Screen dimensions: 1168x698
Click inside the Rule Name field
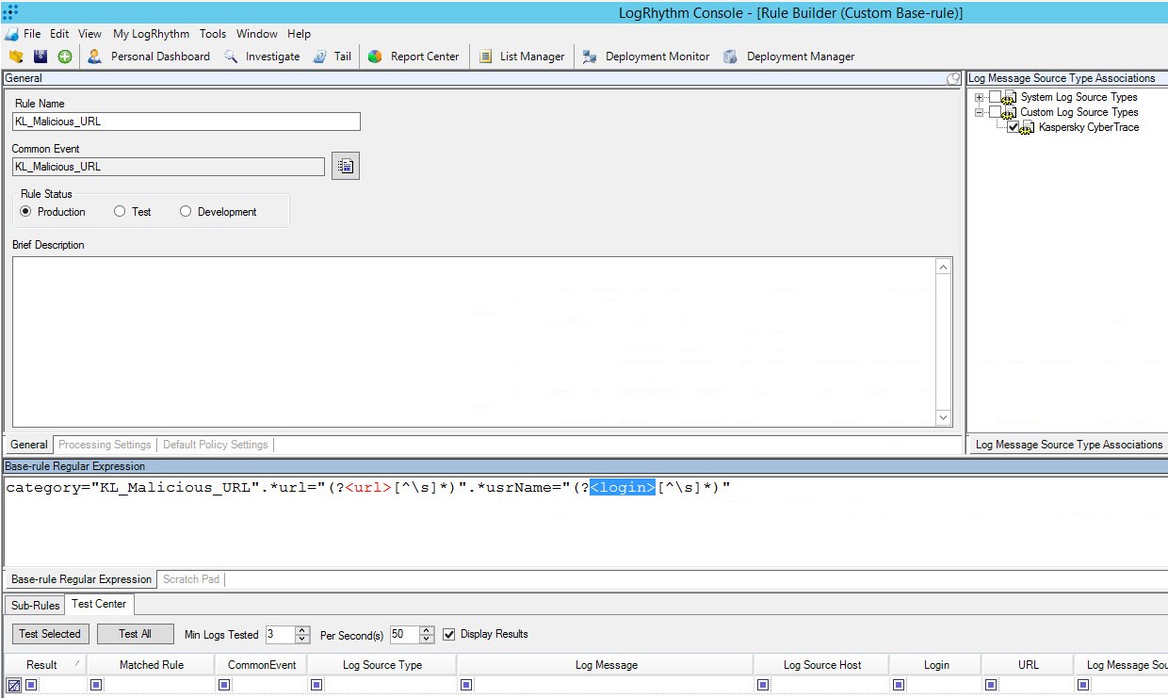[185, 121]
